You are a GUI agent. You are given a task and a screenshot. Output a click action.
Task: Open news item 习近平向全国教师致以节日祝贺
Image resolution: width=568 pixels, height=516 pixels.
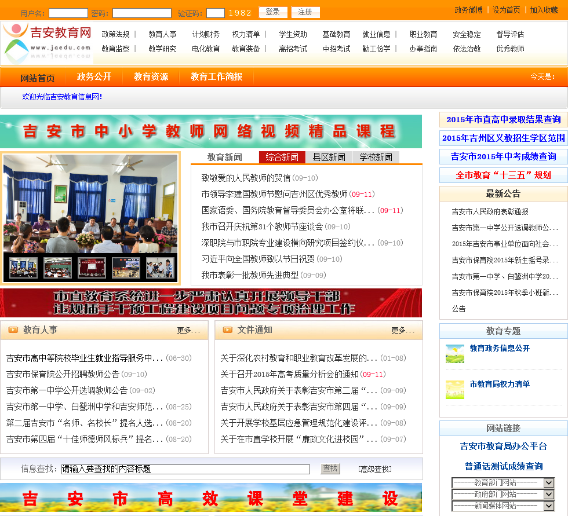click(x=258, y=259)
